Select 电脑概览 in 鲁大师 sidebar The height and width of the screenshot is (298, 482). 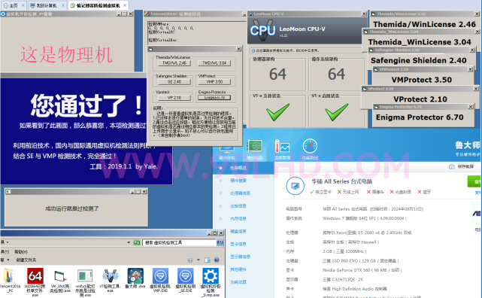tap(238, 168)
